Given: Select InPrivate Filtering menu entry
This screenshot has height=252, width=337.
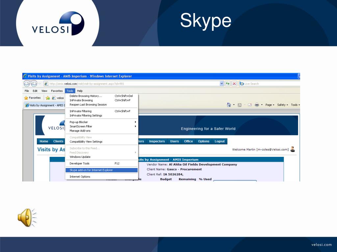Looking at the screenshot, I should (x=101, y=111).
